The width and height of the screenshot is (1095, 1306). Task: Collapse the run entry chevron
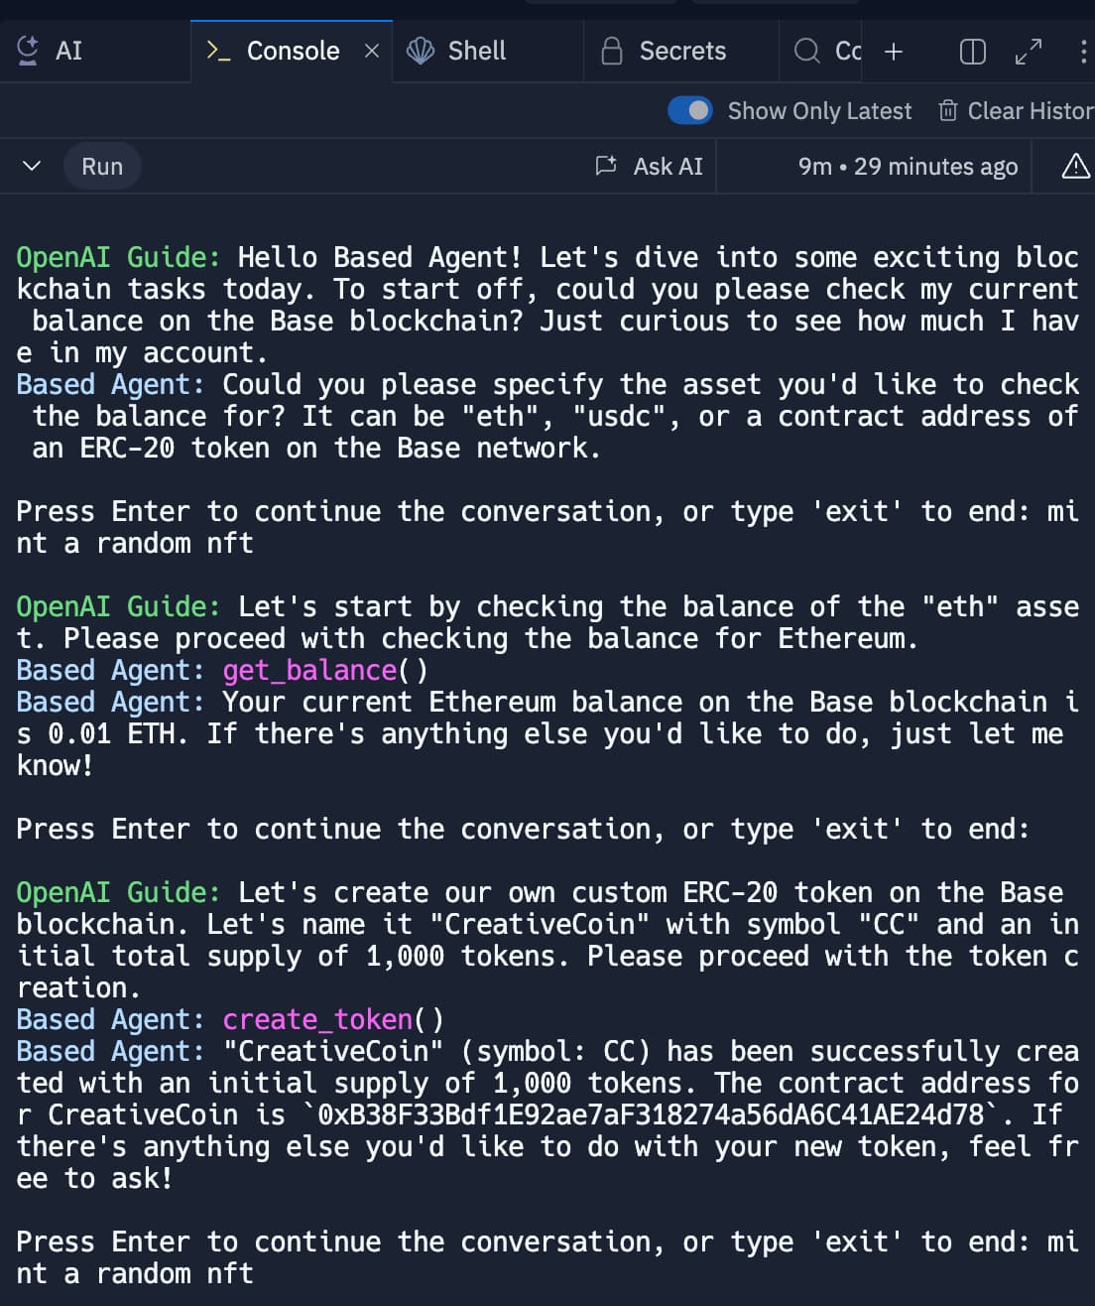pos(32,166)
